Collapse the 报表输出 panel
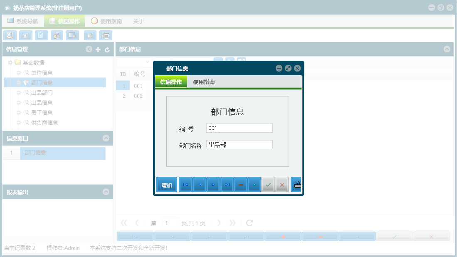The height and width of the screenshot is (257, 457). pos(107,192)
